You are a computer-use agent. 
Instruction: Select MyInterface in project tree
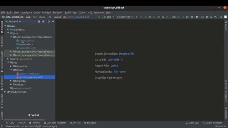click(26, 44)
